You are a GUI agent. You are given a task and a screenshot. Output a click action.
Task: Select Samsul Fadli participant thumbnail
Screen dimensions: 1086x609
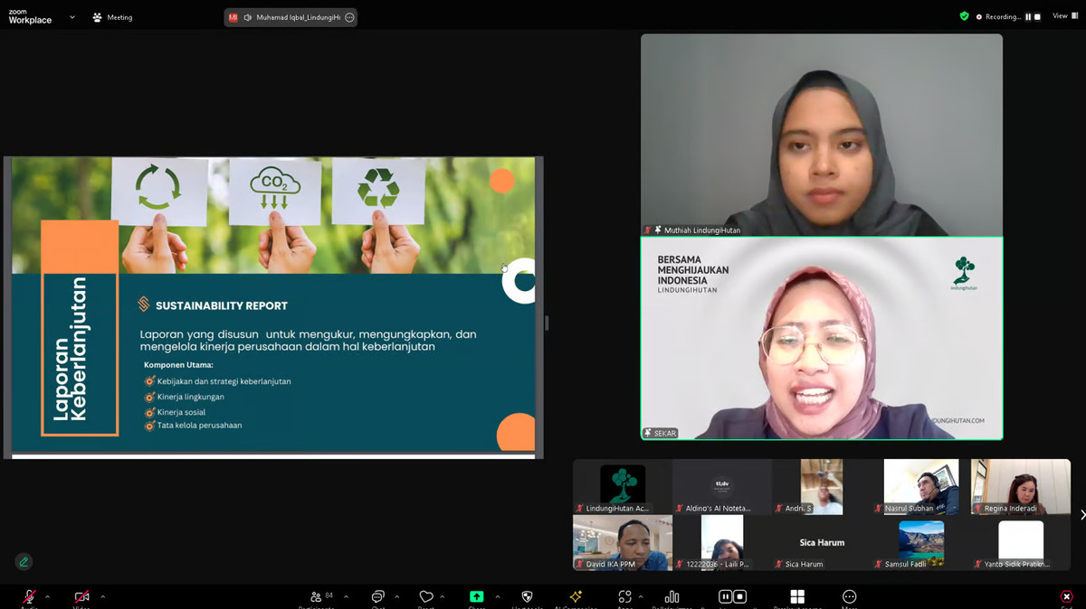921,543
